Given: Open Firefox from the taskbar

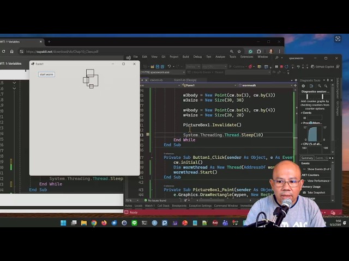Looking at the screenshot, I should 104,223.
